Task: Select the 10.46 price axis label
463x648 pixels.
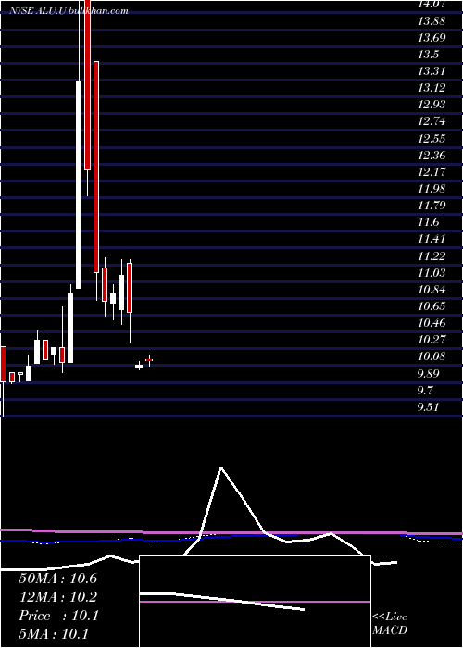Action: click(432, 323)
